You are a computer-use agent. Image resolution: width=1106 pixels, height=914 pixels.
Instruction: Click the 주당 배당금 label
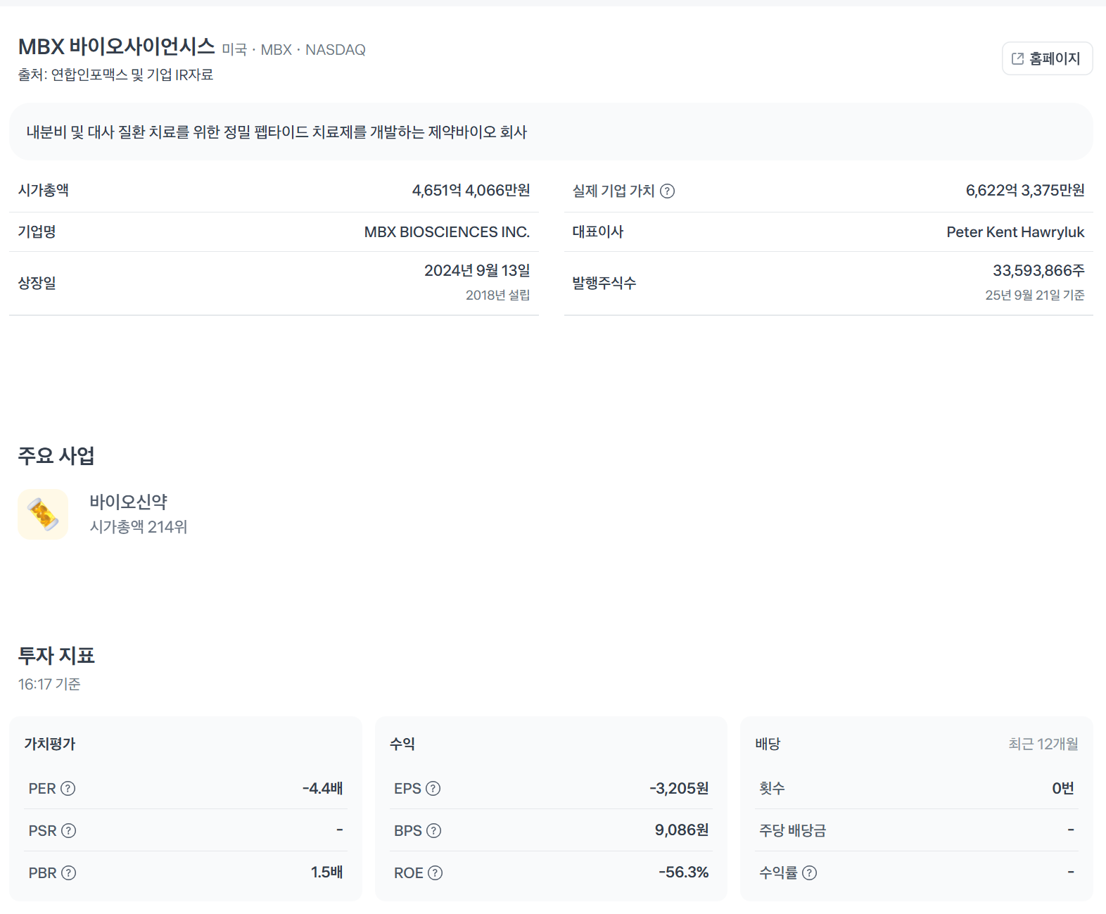point(792,830)
